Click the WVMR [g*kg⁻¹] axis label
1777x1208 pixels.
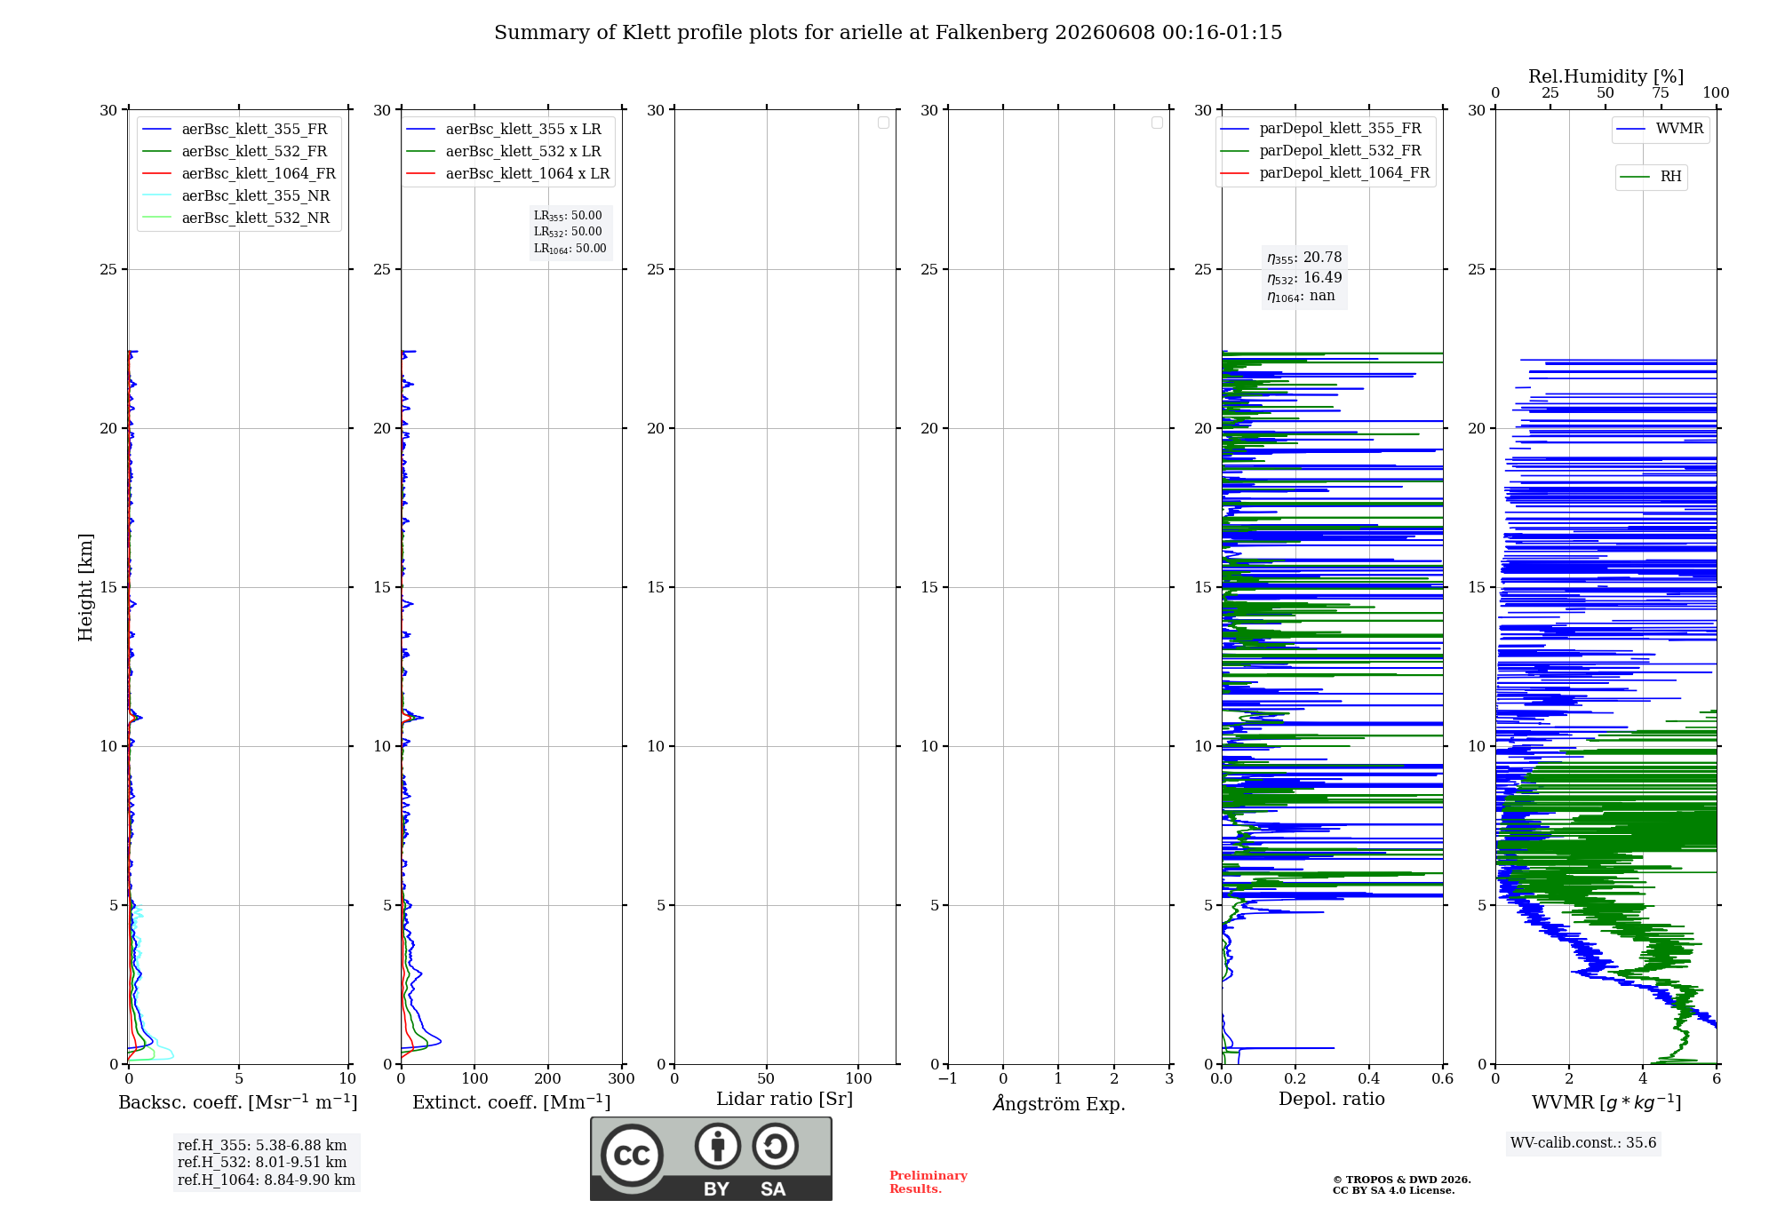pyautogui.click(x=1606, y=1102)
